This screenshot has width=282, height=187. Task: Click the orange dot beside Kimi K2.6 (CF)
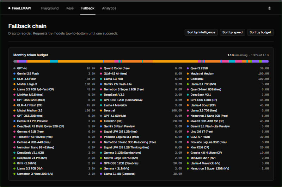point(188,147)
